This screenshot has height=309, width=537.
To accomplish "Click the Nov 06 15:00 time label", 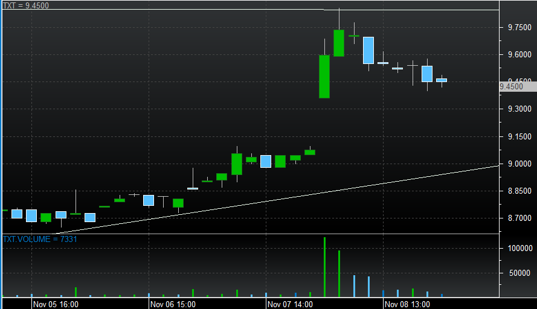I will (173, 304).
